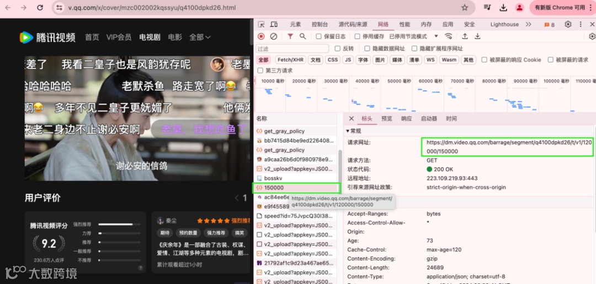
Task: Open the 8 issues indicator
Action: point(550,25)
